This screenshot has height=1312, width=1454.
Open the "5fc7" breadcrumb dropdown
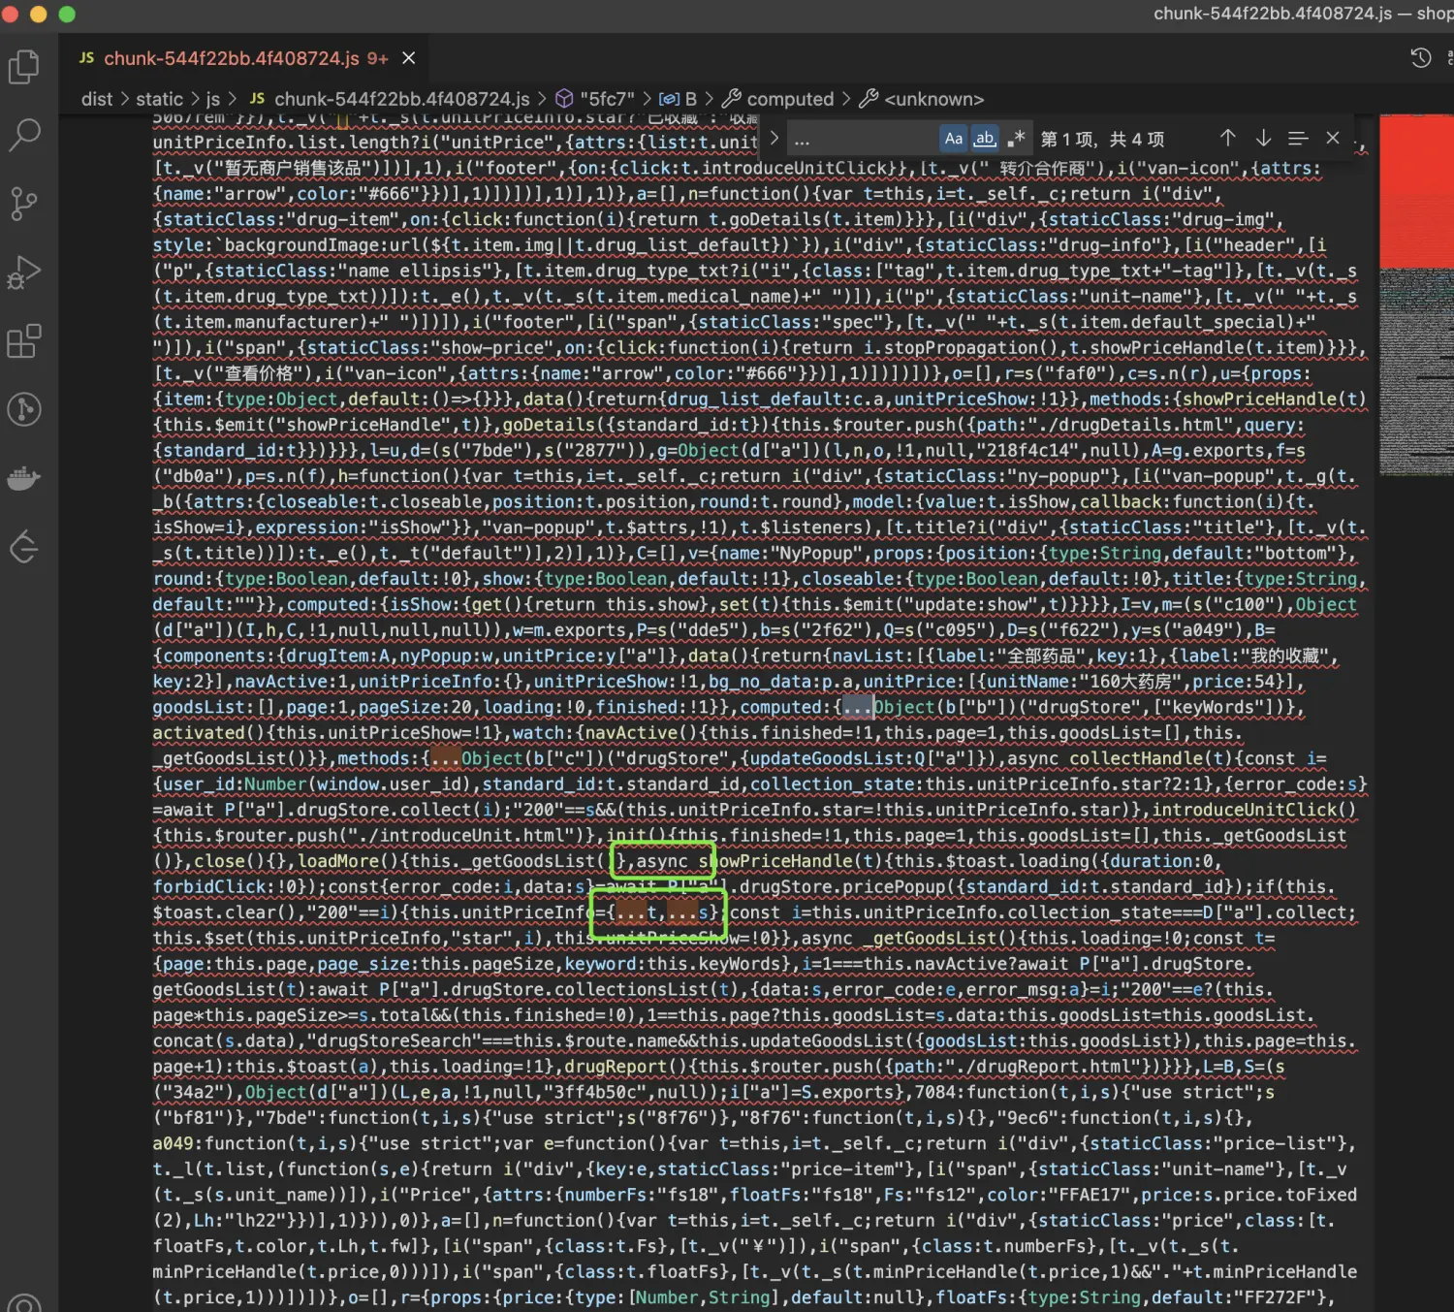coord(606,99)
